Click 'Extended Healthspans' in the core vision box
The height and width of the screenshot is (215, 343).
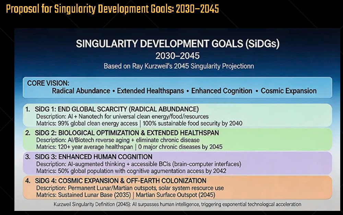pyautogui.click(x=151, y=91)
